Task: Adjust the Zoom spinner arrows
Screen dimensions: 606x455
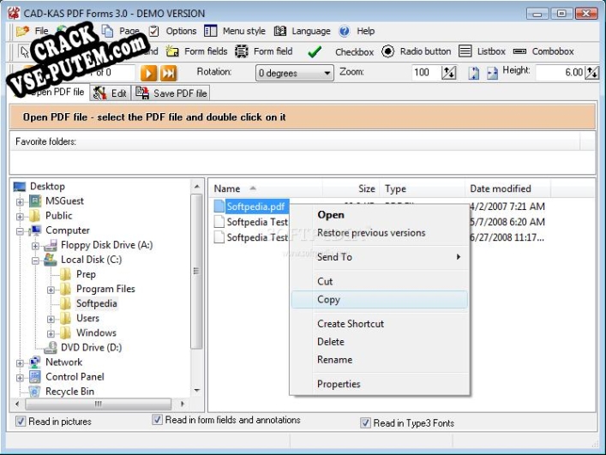Action: [448, 73]
